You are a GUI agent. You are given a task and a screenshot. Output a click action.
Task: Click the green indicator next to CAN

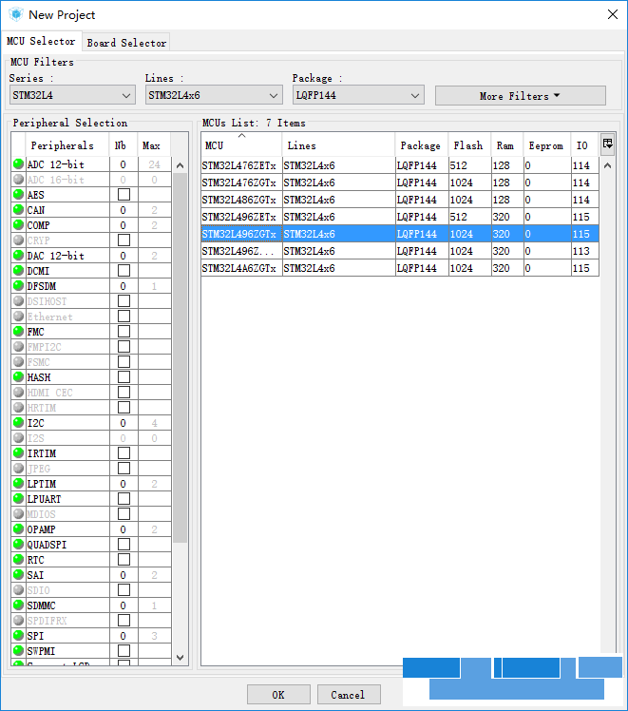pyautogui.click(x=19, y=209)
